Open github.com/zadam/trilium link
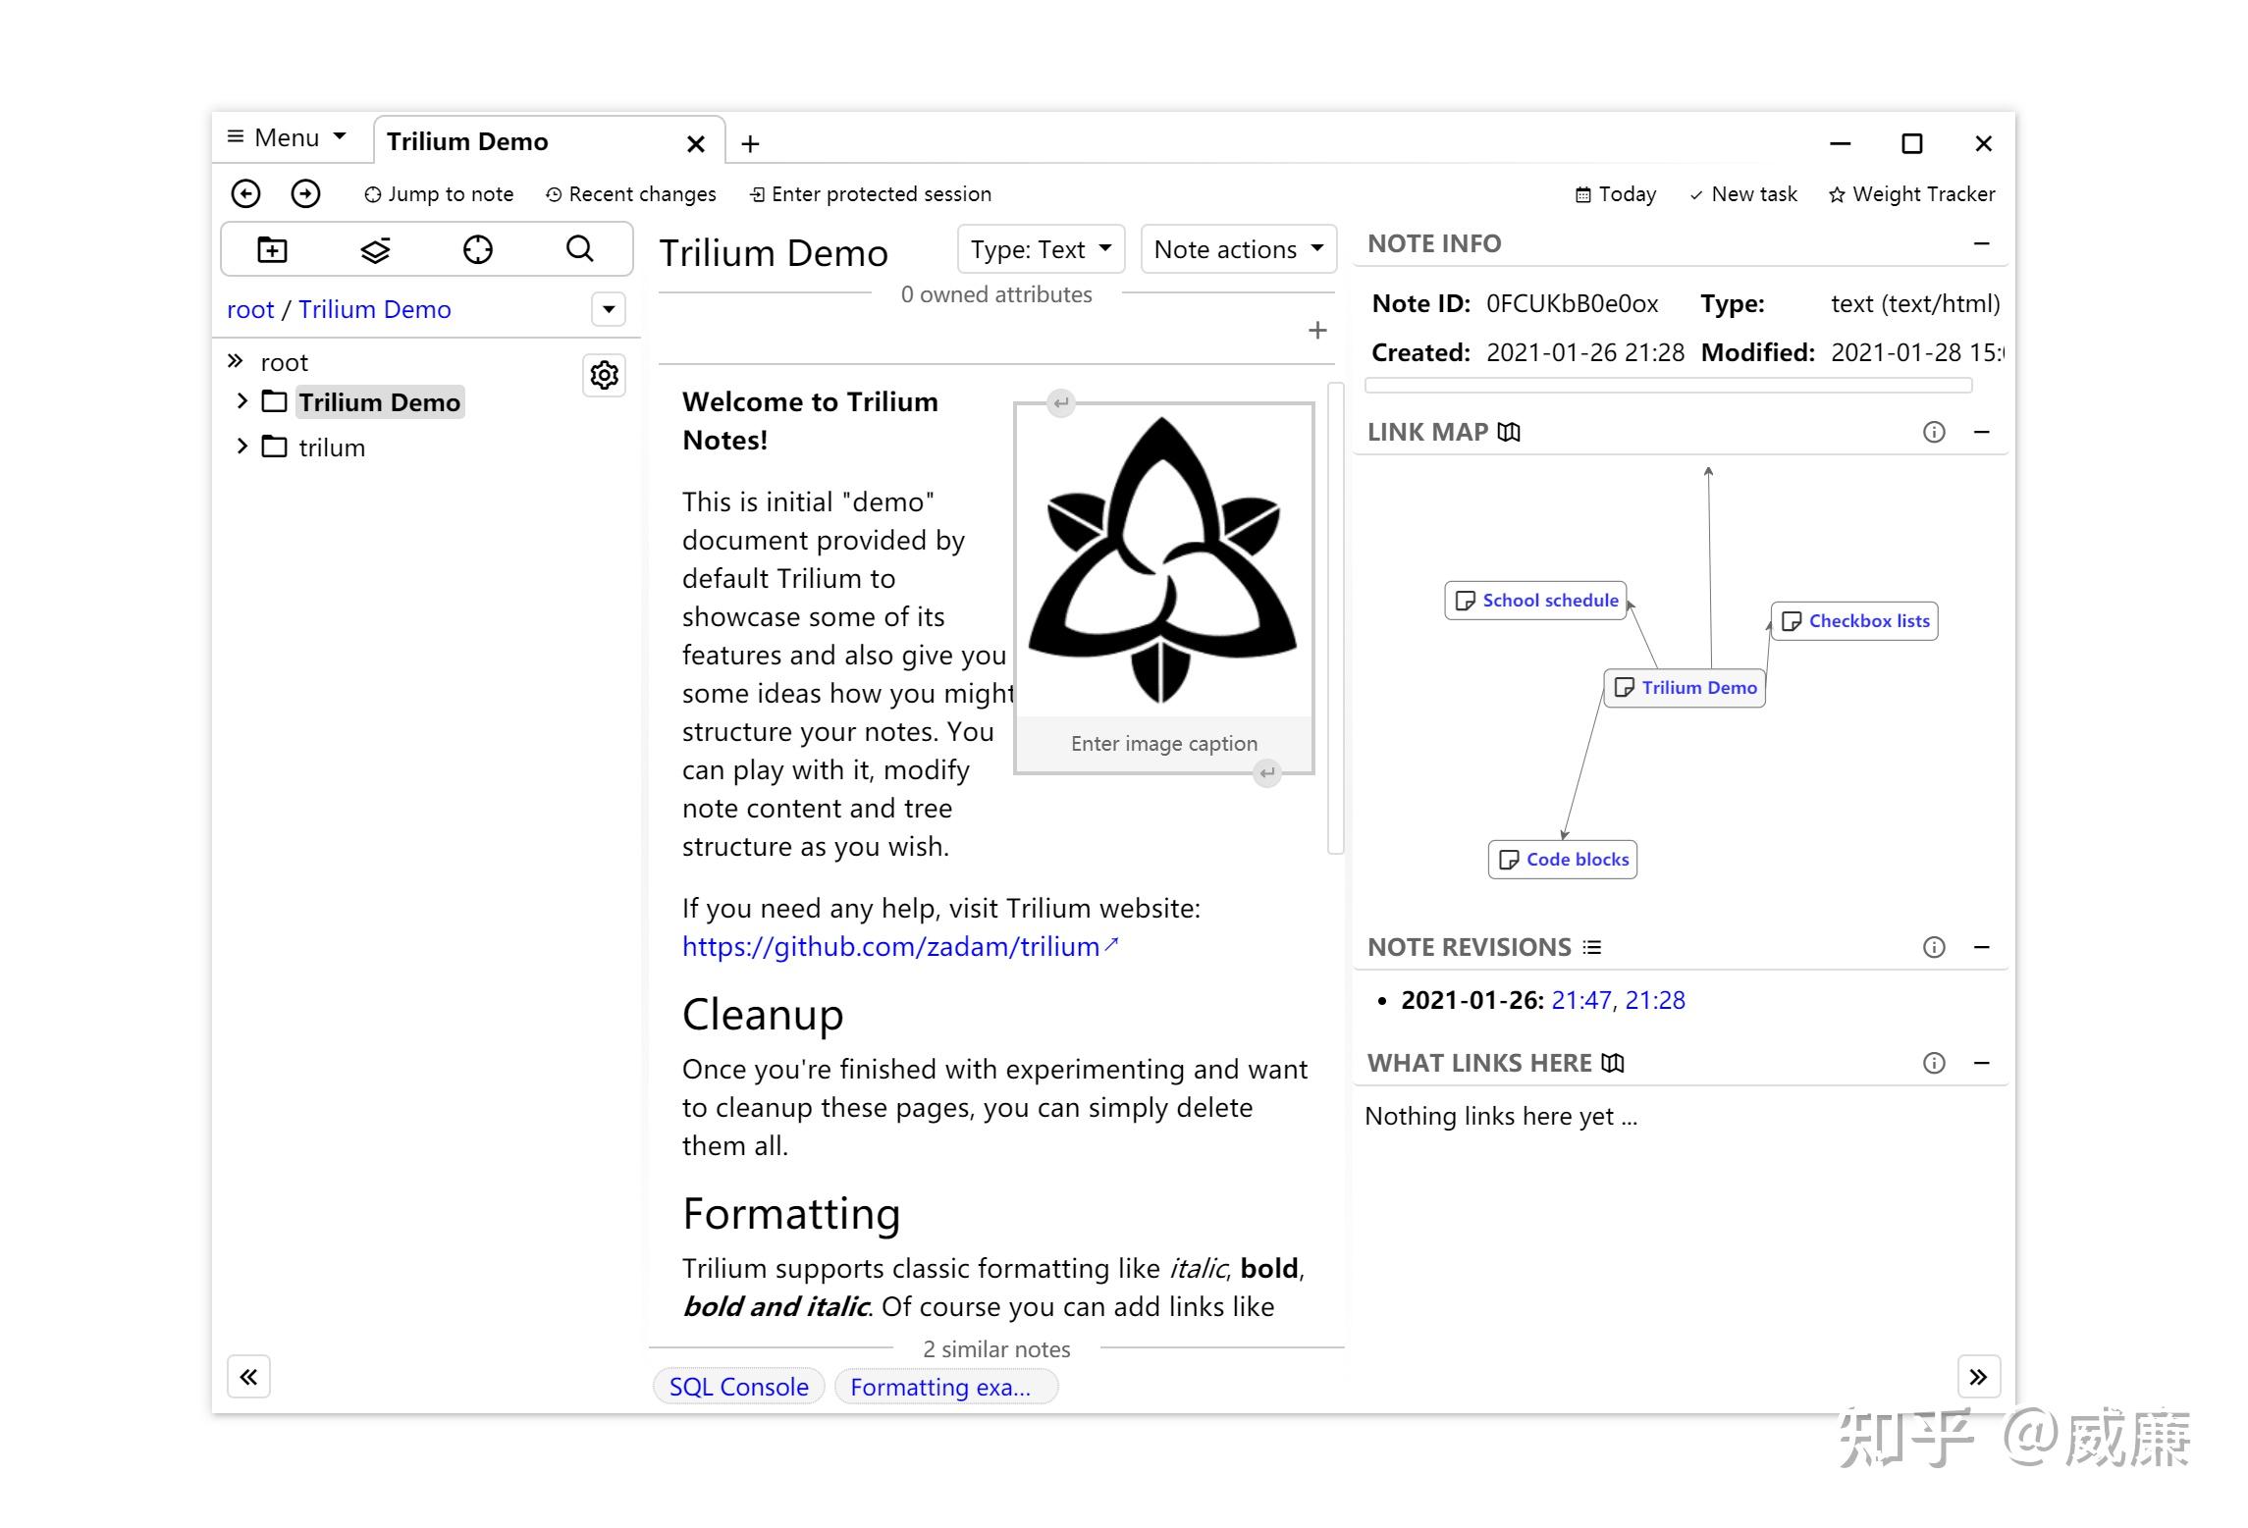Screen dimensions: 2248x1528 pyautogui.click(x=900, y=946)
